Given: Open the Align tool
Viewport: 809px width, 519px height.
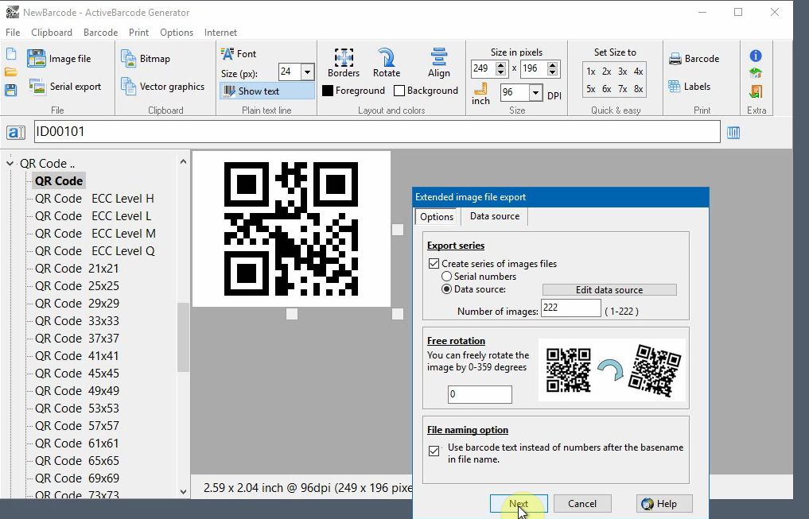Looking at the screenshot, I should [438, 63].
